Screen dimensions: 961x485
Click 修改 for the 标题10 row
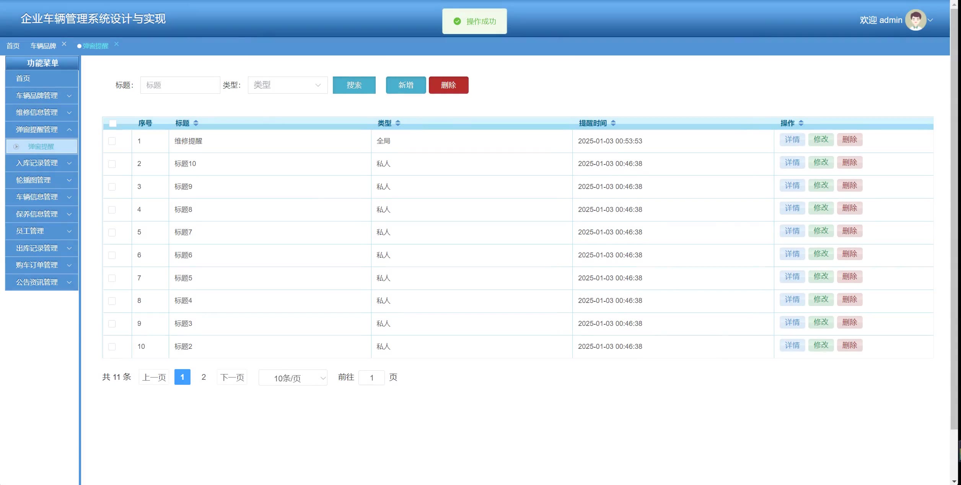(821, 163)
